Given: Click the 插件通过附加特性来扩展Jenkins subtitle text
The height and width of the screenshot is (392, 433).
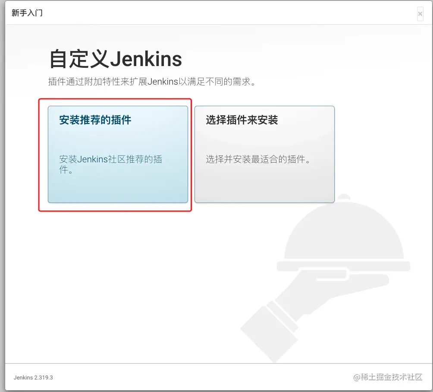Looking at the screenshot, I should tap(152, 82).
